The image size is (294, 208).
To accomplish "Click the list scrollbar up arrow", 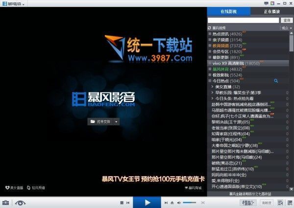I will pyautogui.click(x=291, y=33).
